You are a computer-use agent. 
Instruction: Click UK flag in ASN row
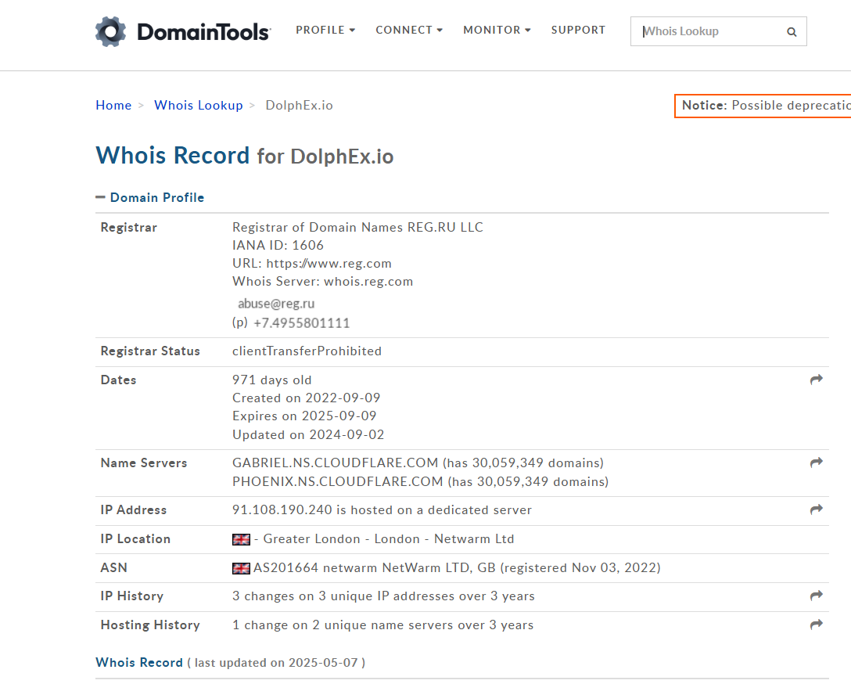[x=241, y=568]
